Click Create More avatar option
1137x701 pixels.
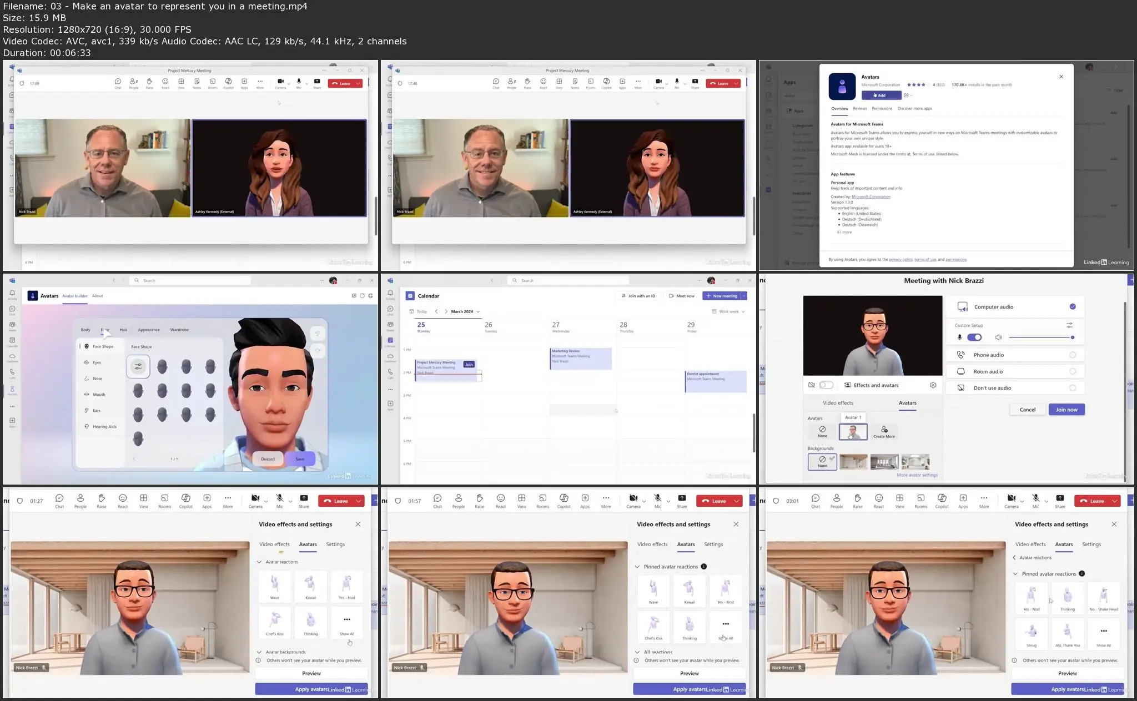click(x=884, y=432)
